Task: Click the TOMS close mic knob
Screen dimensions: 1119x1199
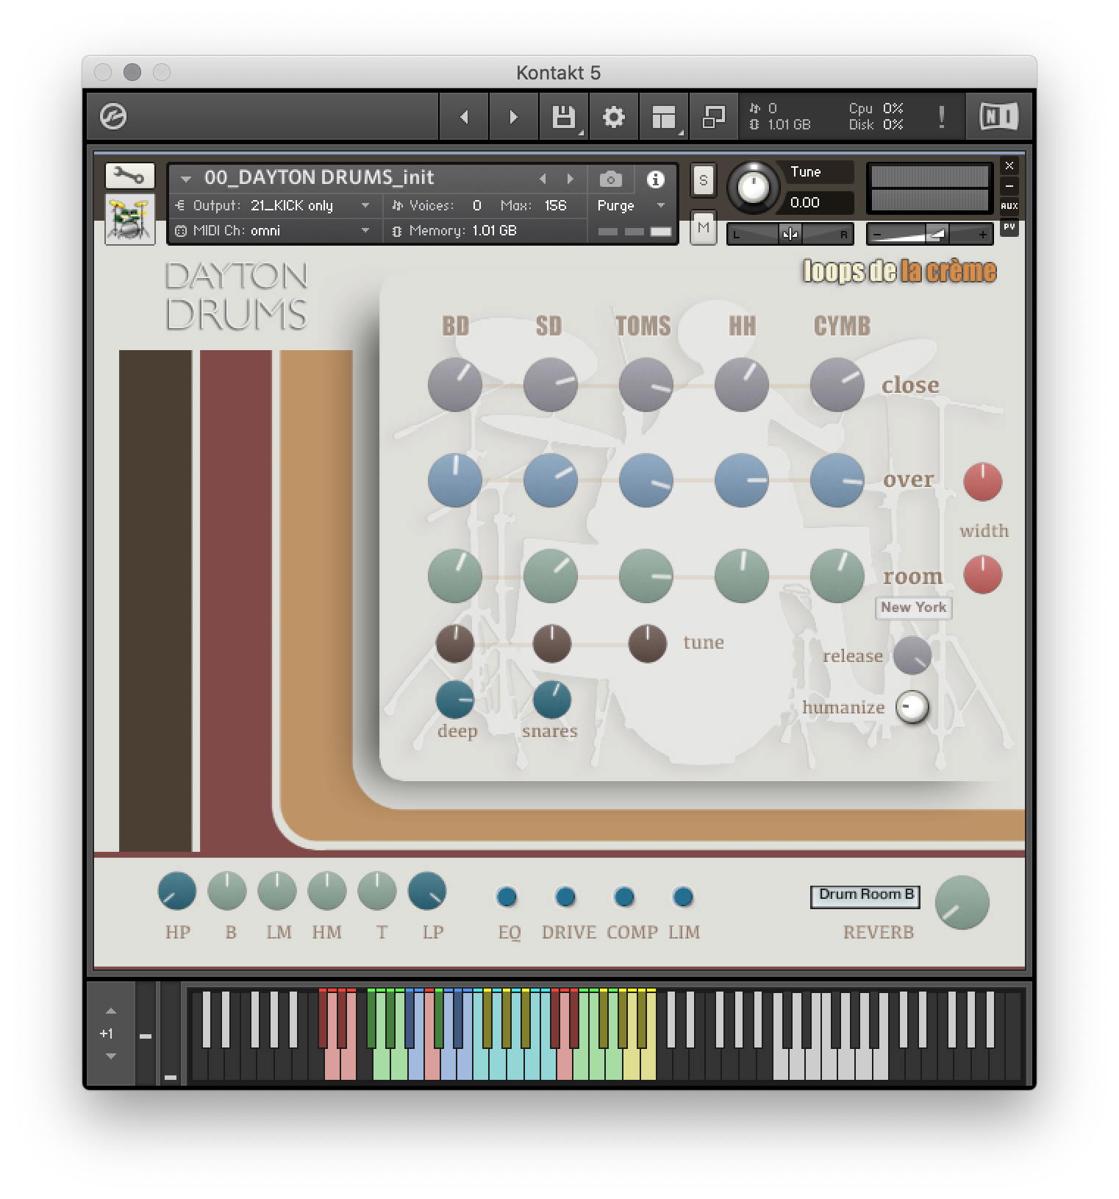Action: point(646,385)
